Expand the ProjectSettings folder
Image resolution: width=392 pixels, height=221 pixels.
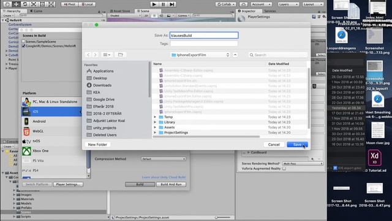155,133
